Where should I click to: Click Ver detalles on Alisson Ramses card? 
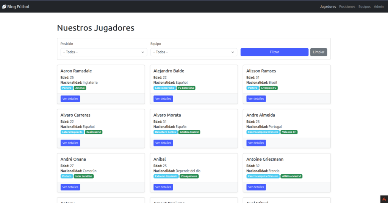click(256, 99)
